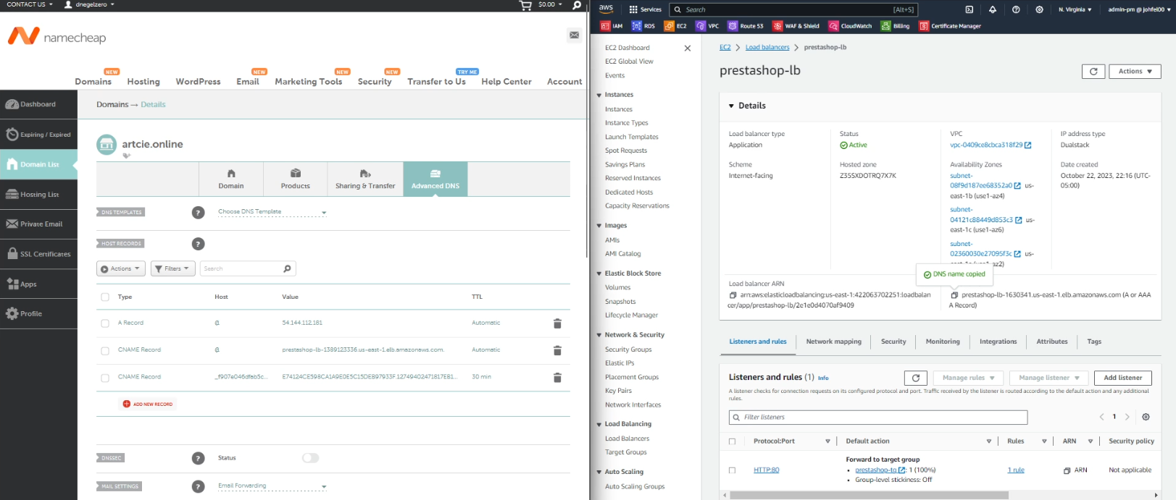Viewport: 1176px width, 500px height.
Task: Open the Attributes tab
Action: (x=1052, y=342)
